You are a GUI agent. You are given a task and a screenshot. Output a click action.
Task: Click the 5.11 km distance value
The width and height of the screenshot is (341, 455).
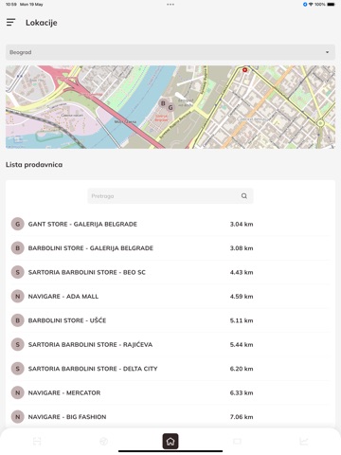coord(242,320)
